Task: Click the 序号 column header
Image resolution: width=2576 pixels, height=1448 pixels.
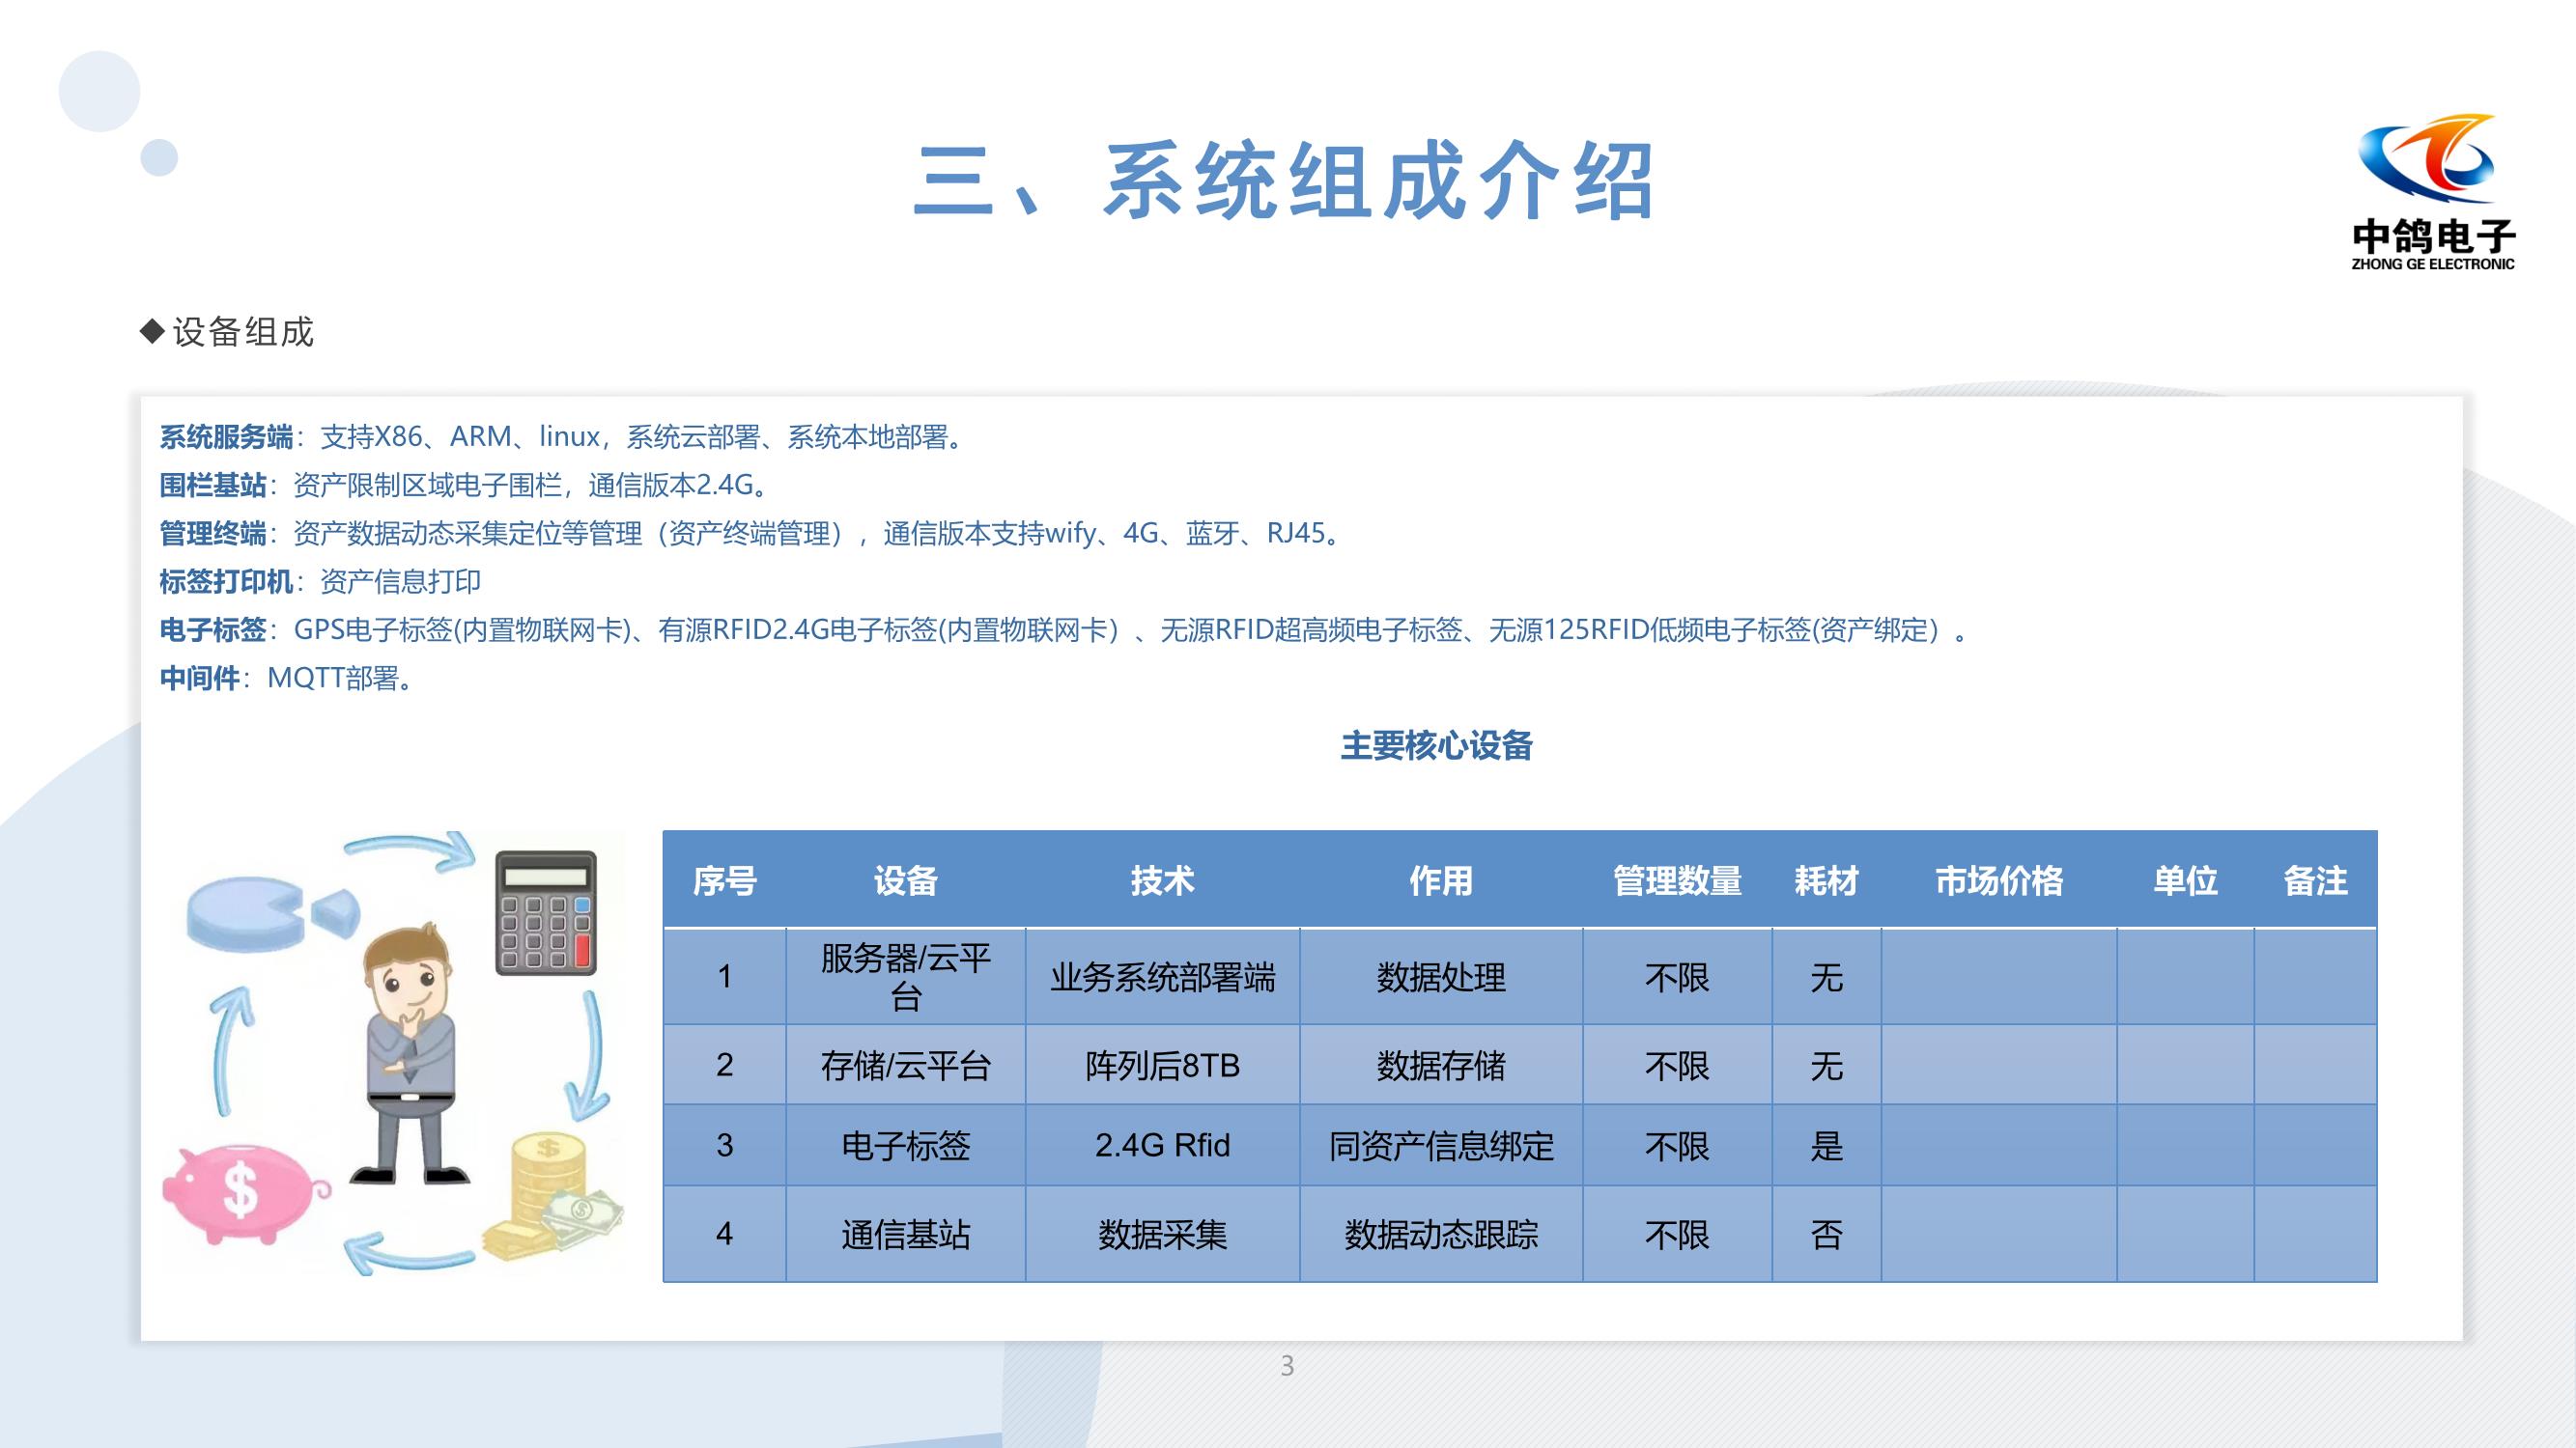Action: point(725,880)
